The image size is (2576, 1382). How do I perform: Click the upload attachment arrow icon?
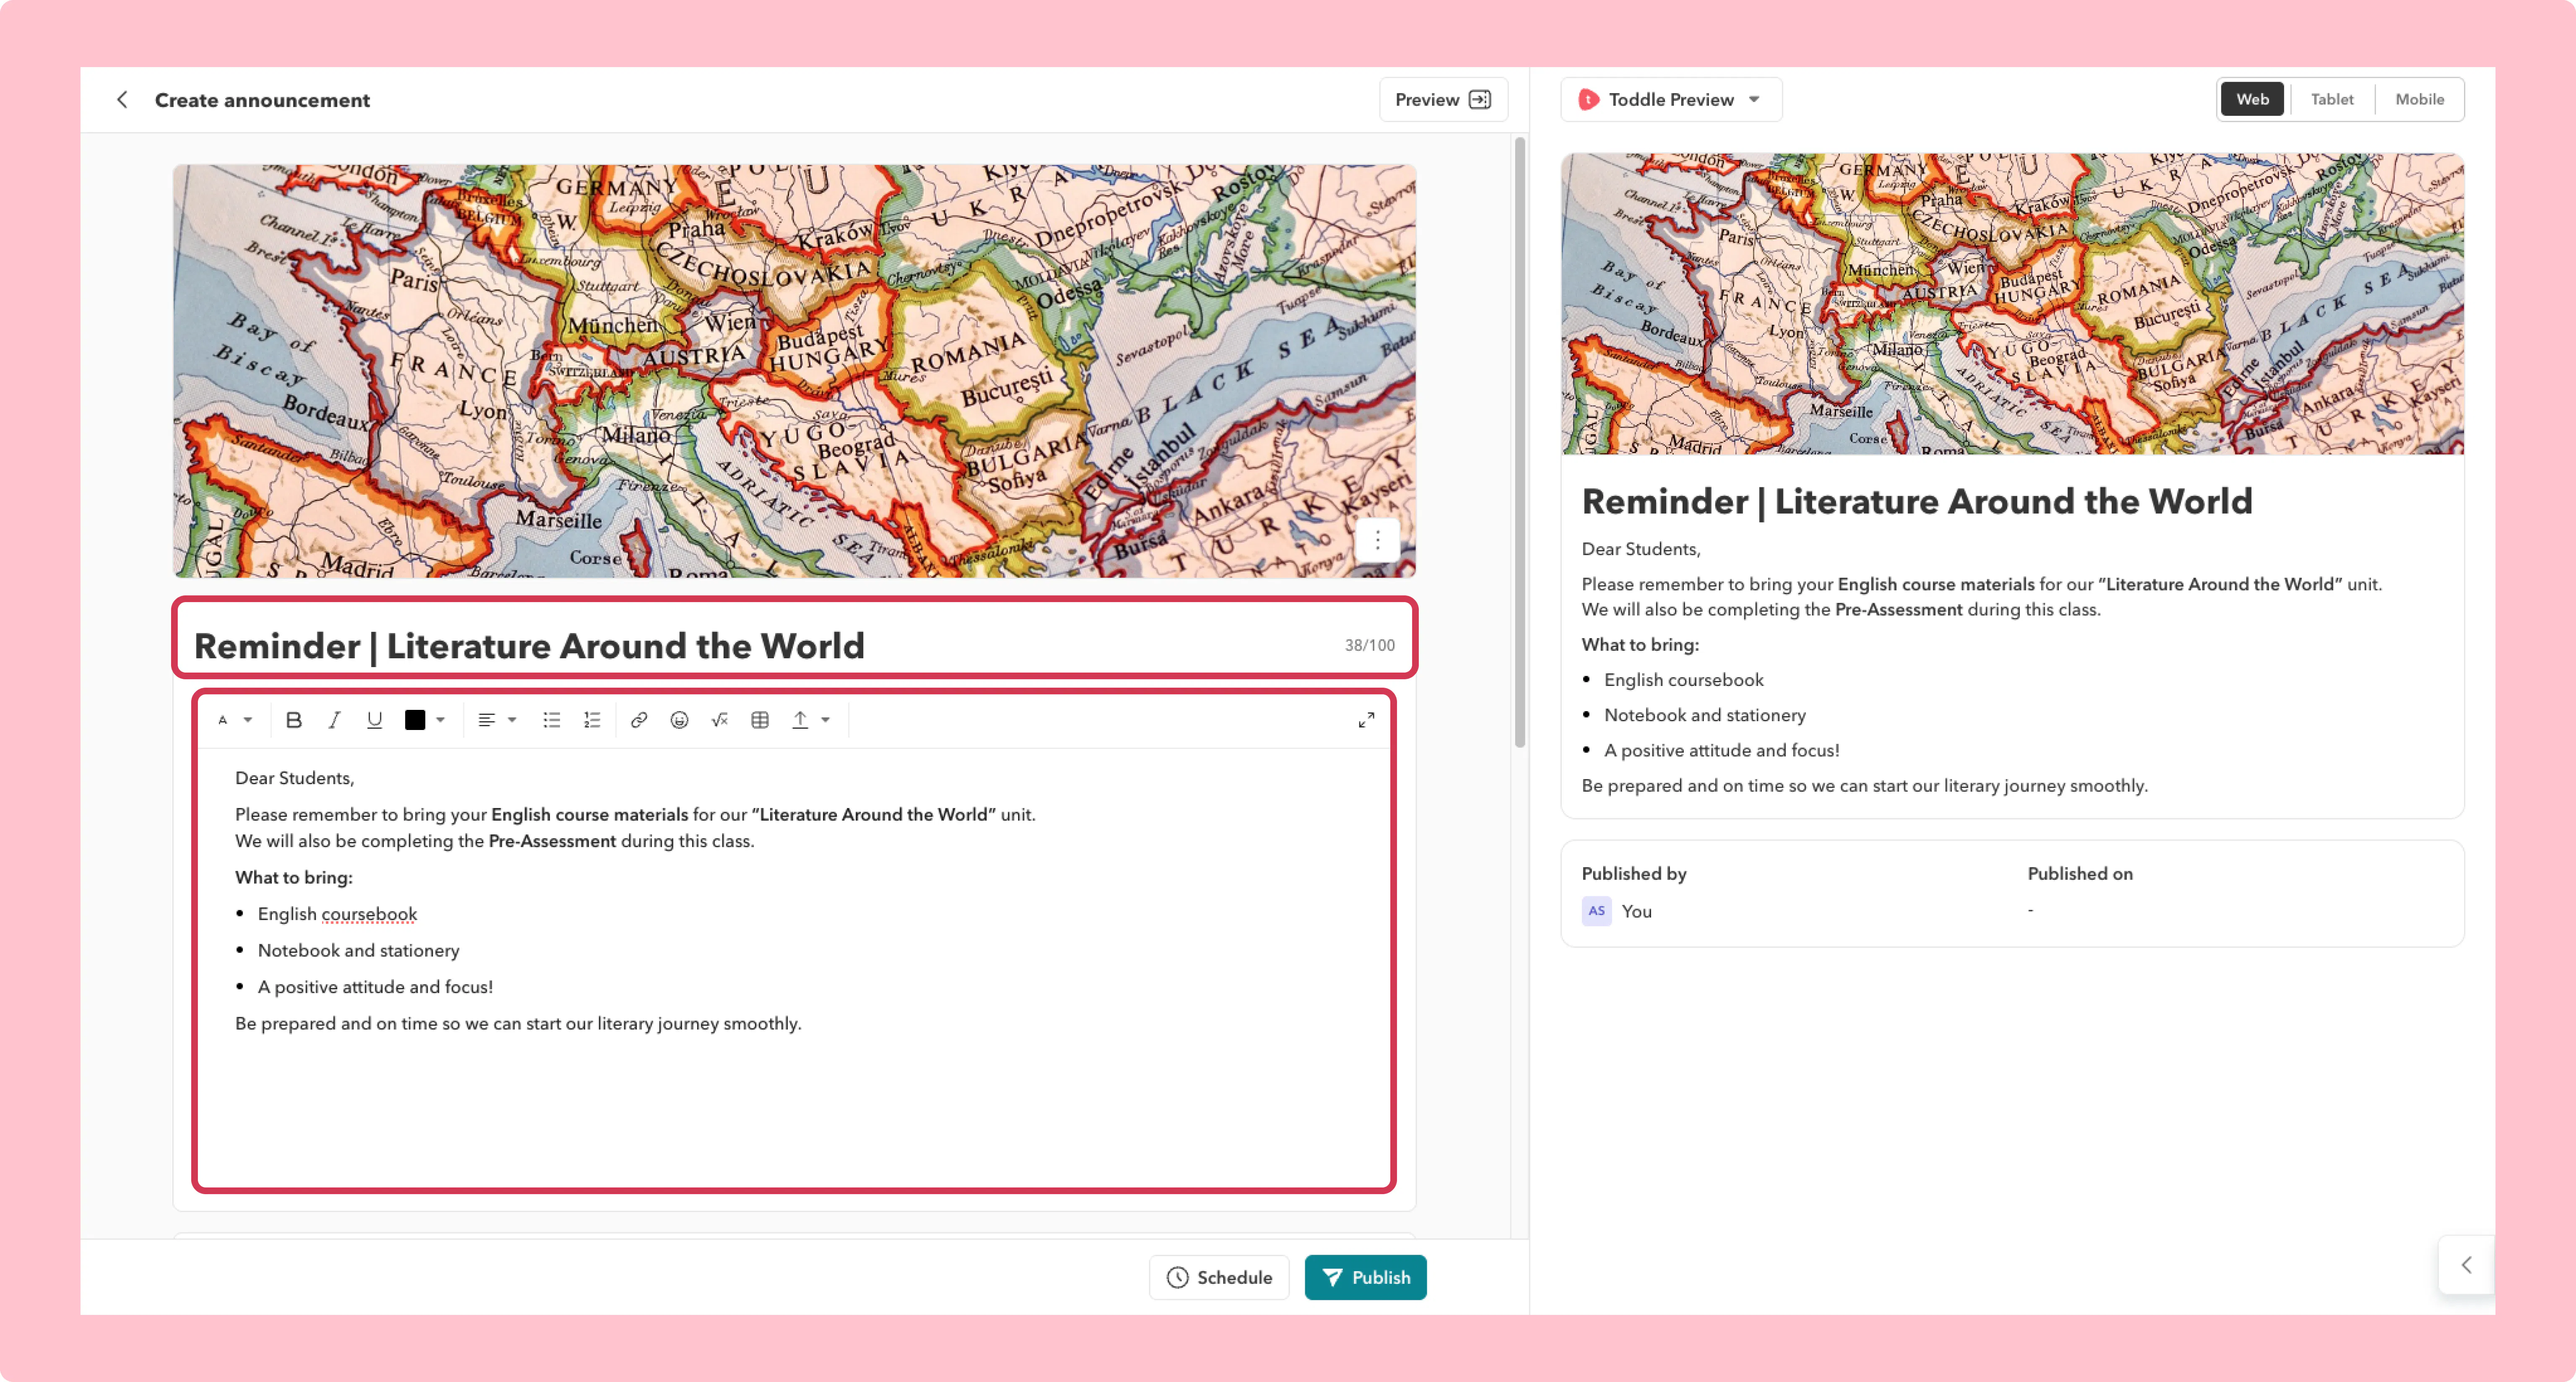click(x=800, y=720)
